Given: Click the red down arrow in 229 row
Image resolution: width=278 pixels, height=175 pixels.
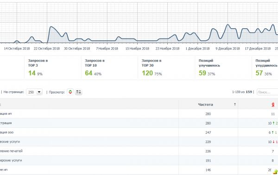Looking at the screenshot, I should click(273, 142).
